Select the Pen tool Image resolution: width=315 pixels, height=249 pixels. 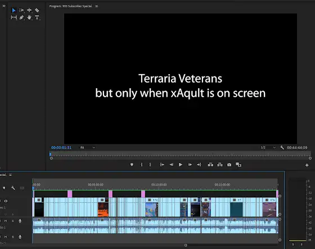click(x=21, y=17)
